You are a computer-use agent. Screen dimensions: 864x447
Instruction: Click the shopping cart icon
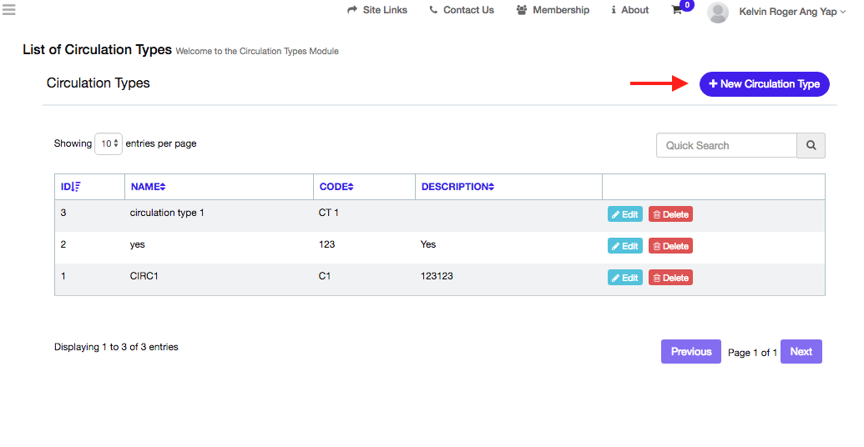(677, 11)
